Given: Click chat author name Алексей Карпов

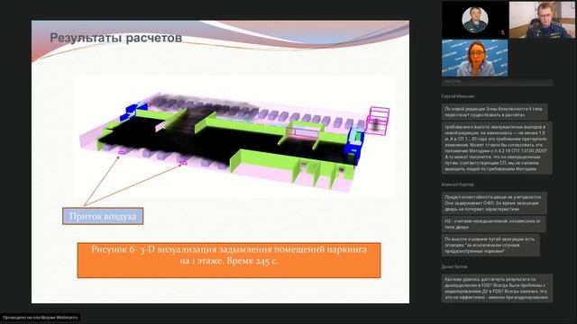Looking at the screenshot, I should [x=457, y=184].
